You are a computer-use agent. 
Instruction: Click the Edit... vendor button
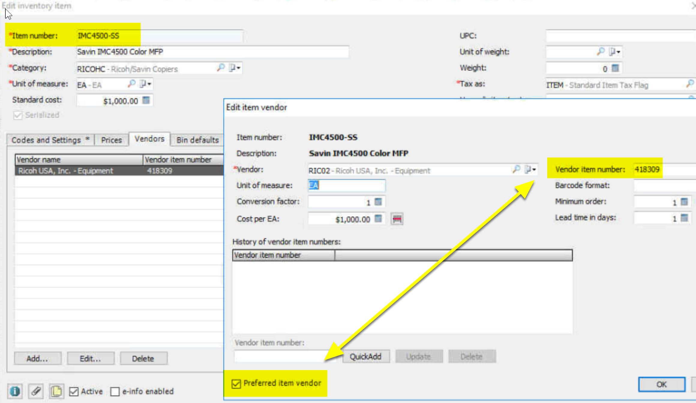point(91,358)
